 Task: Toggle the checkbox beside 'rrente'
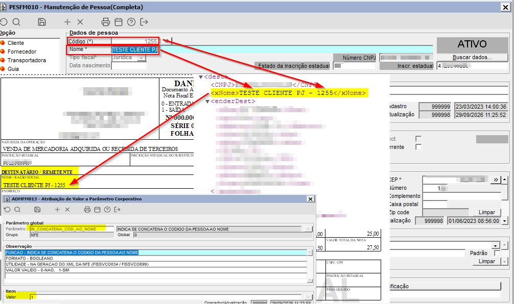tap(418, 147)
